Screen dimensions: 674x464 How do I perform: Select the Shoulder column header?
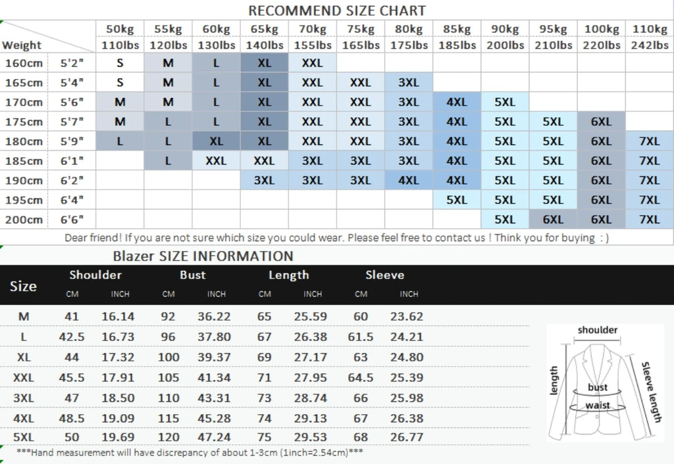click(95, 275)
